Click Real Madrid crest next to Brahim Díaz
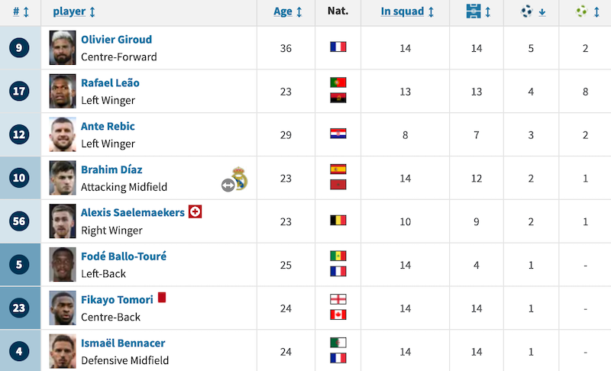611x371 pixels. 240,178
